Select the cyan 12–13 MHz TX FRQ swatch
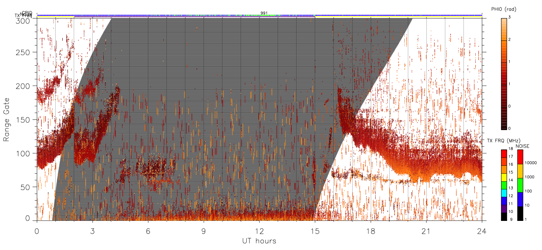 (504, 193)
